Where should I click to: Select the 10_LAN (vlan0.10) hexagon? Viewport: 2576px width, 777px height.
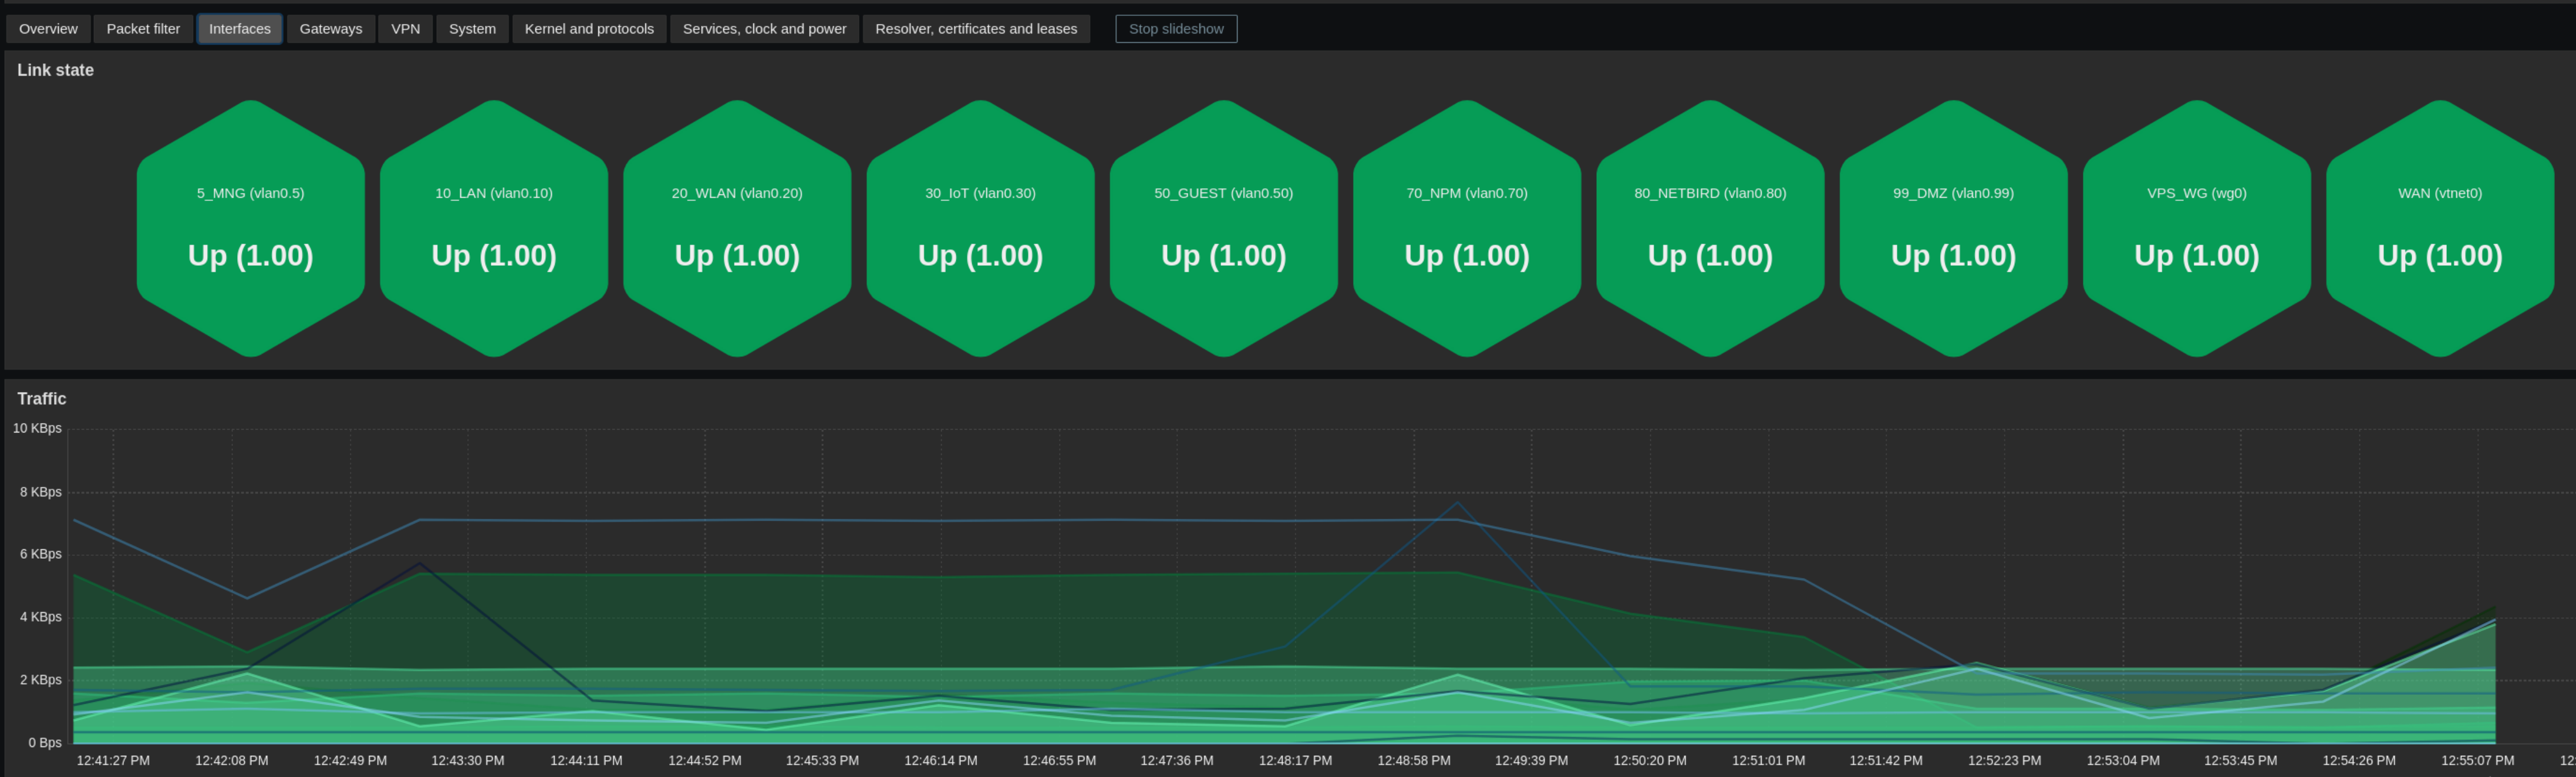click(x=494, y=228)
